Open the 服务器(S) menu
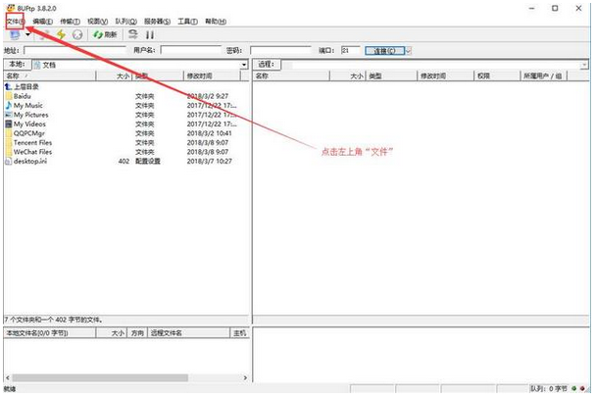 tap(157, 22)
